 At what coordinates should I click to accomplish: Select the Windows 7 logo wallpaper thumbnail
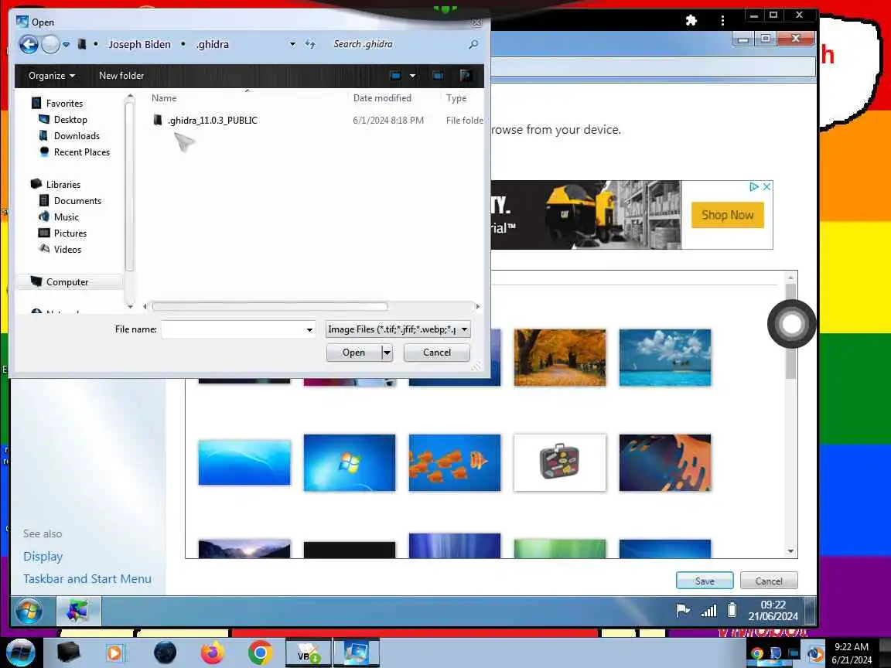350,462
